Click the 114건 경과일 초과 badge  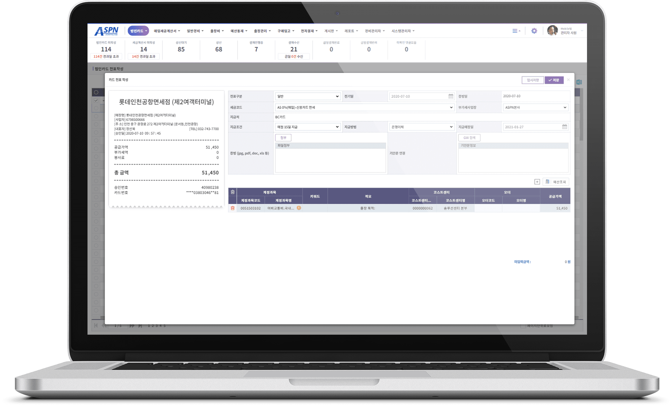tap(106, 57)
